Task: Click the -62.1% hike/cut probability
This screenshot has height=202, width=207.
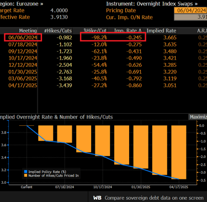Action: click(x=99, y=51)
